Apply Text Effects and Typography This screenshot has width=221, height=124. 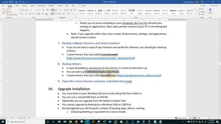pyautogui.click(x=39, y=14)
